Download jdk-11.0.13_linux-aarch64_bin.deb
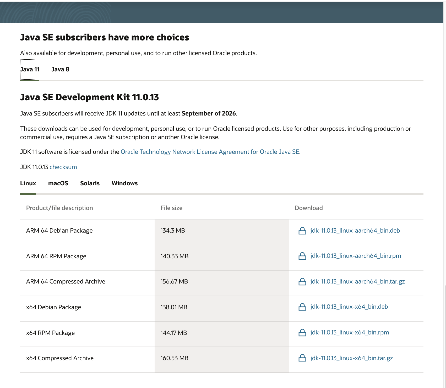 355,230
